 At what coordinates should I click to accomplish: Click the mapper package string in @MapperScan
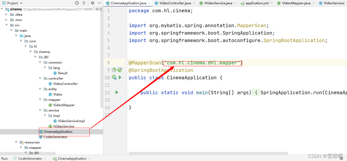click(x=202, y=63)
